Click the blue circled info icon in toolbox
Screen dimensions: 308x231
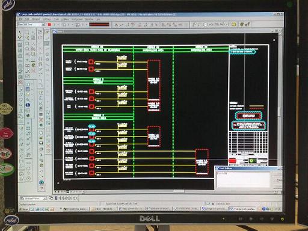[28, 105]
